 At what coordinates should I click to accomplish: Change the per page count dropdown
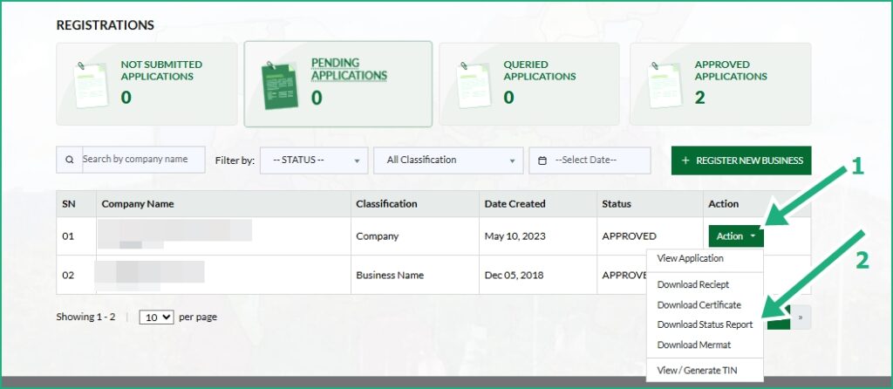157,317
